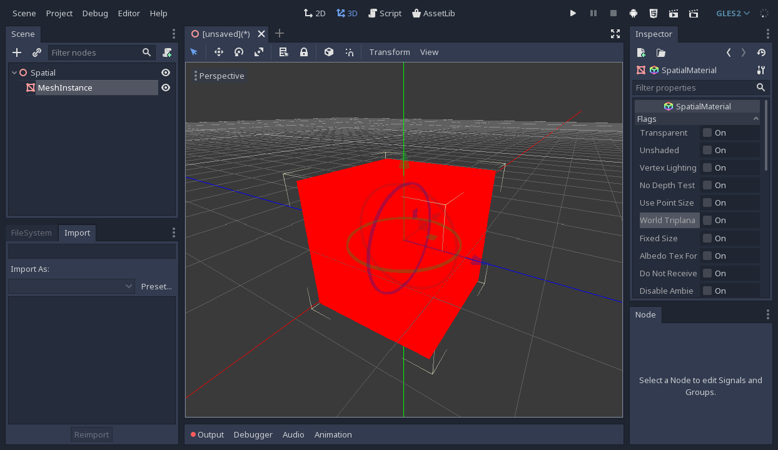The width and height of the screenshot is (778, 450).
Task: Open the GLES2 renderer dropdown
Action: point(733,13)
